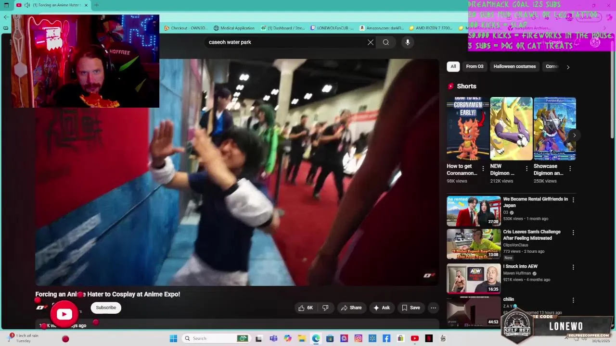Close the YouTube browser tab
This screenshot has height=346, width=616.
tap(86, 5)
